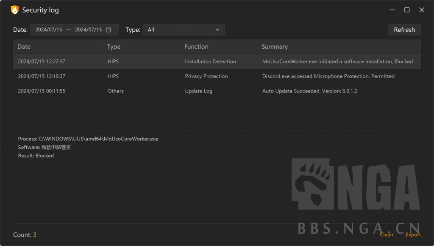Sort by the Type column header

point(114,47)
